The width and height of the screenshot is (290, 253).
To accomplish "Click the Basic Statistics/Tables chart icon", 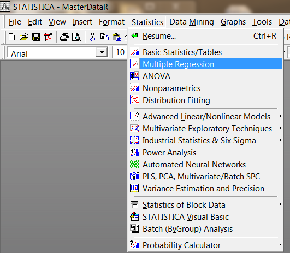I will click(134, 52).
